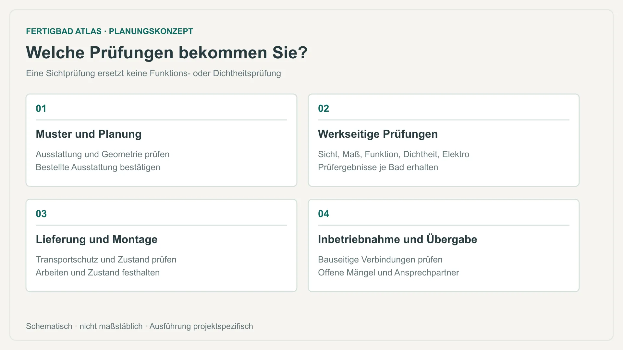
Task: Select 'Sicht, Maß, Funktion, Dichtheit, Elektro'
Action: pyautogui.click(x=394, y=154)
